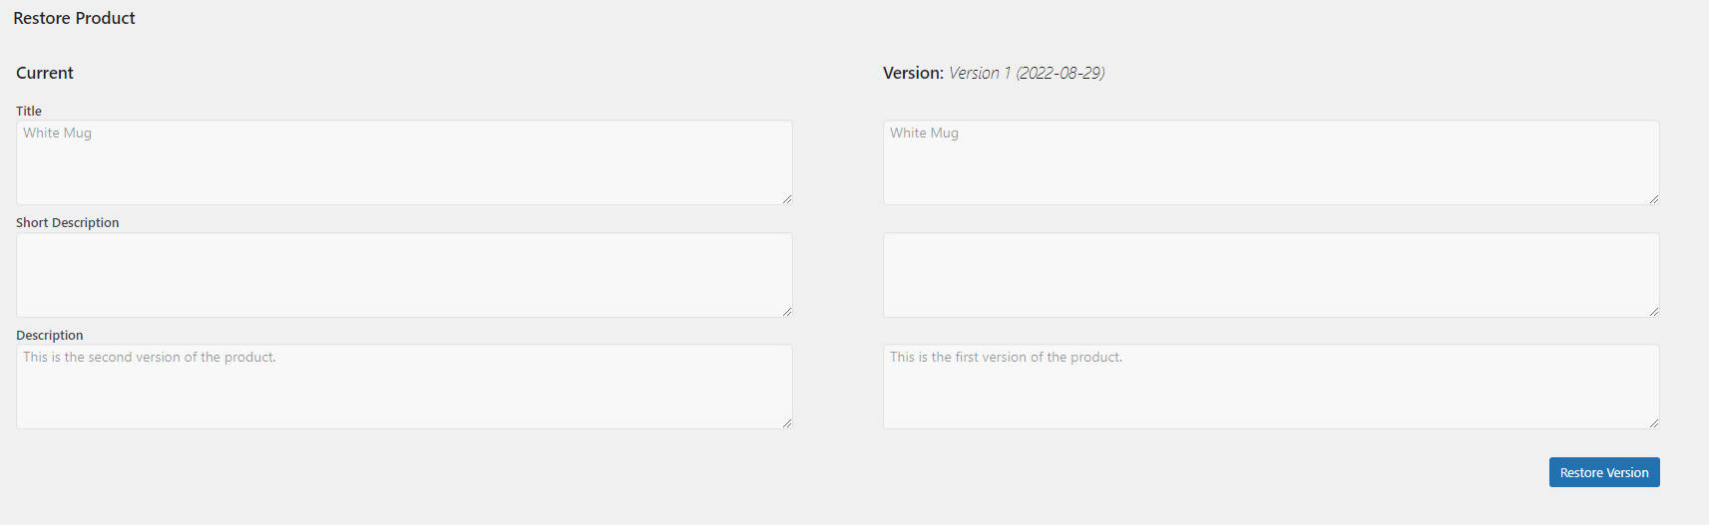Click the Title field label
The width and height of the screenshot is (1709, 525).
29,111
